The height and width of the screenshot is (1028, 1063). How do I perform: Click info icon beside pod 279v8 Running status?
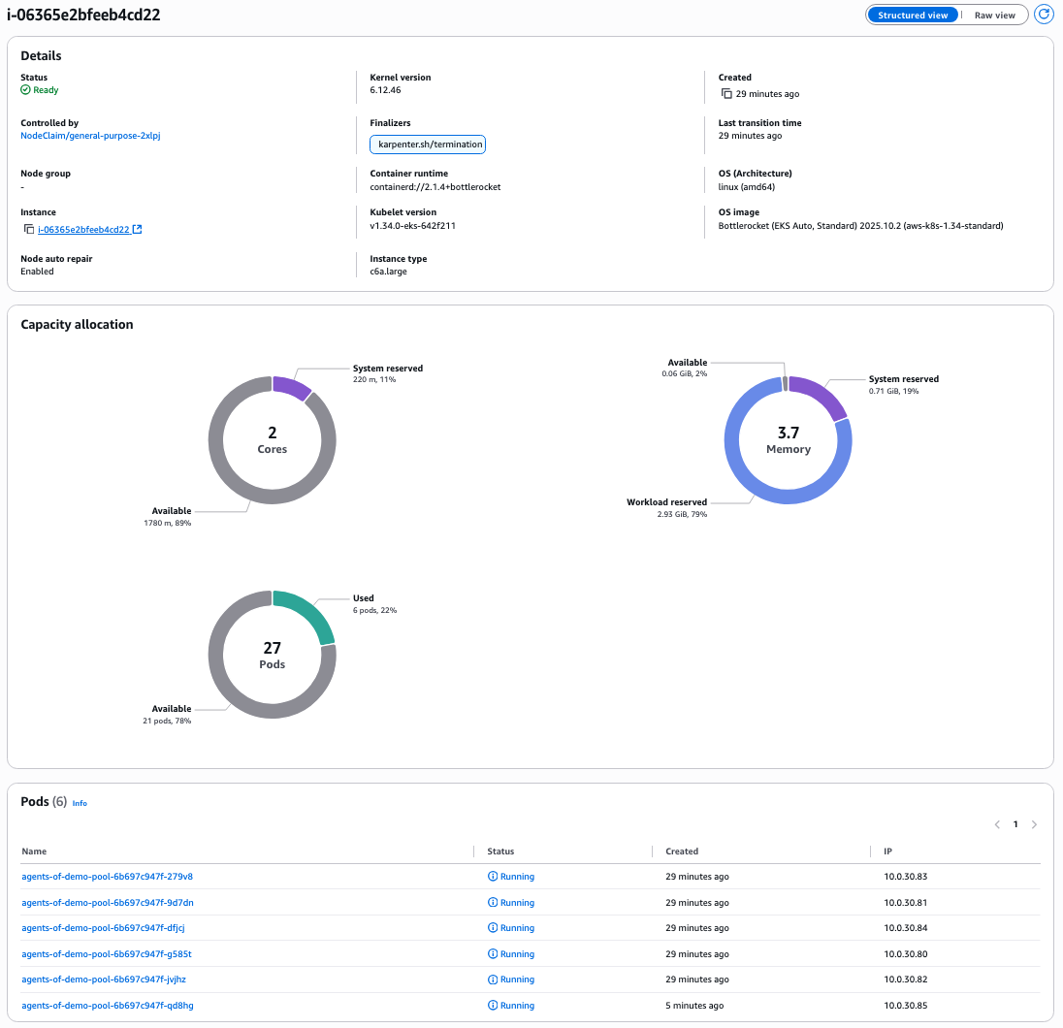pos(494,876)
